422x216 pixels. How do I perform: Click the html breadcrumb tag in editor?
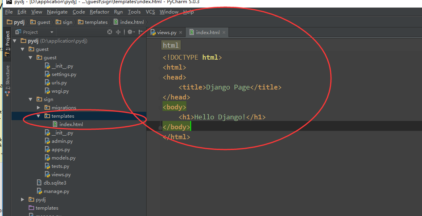[x=171, y=45]
